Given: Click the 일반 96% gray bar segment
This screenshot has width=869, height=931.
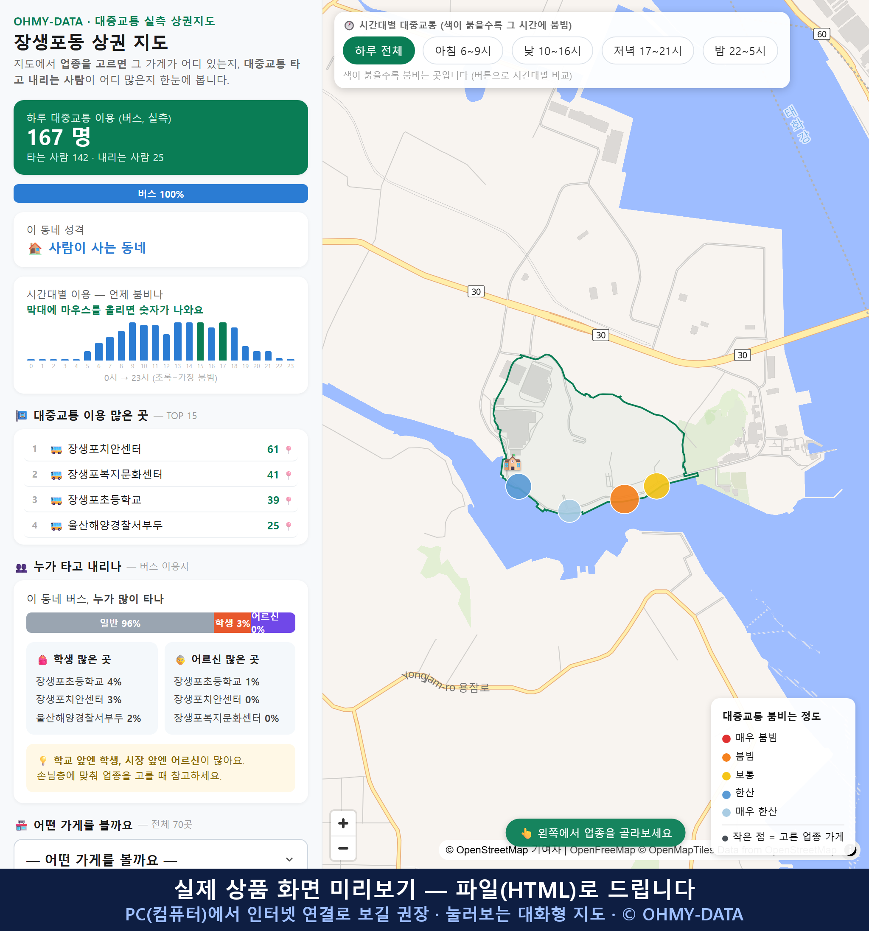Looking at the screenshot, I should 120,623.
